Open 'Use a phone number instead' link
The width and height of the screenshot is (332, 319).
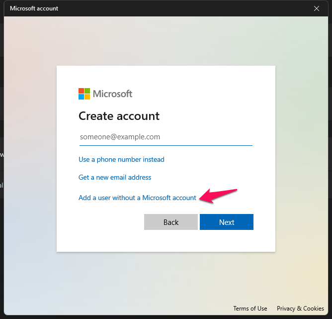click(x=121, y=159)
